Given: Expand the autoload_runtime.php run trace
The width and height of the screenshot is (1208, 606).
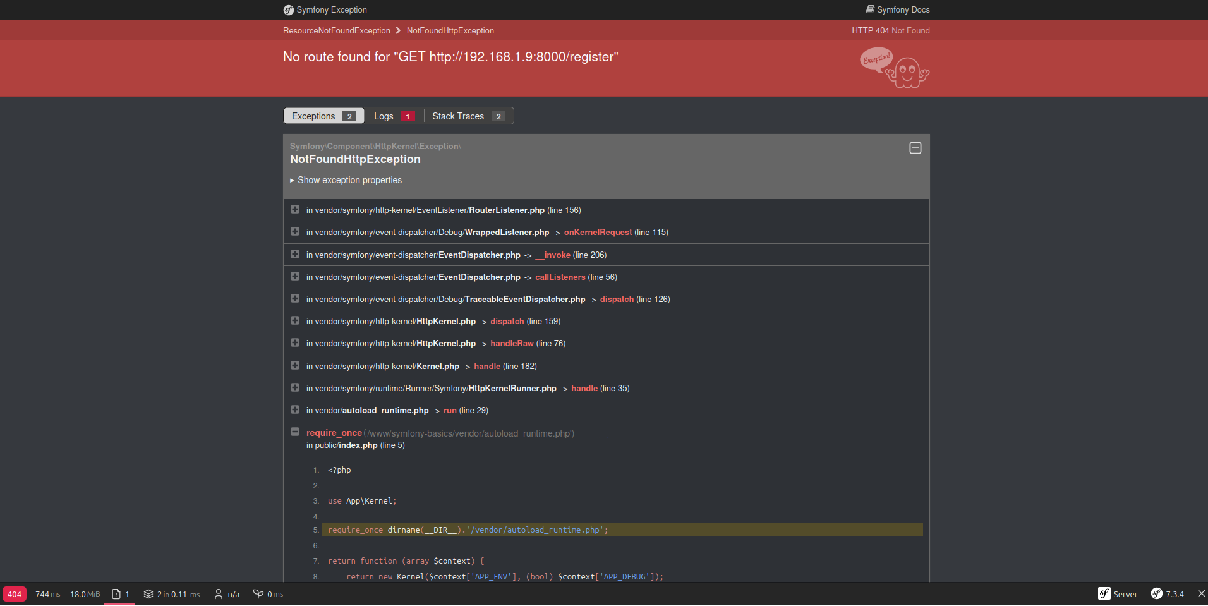Looking at the screenshot, I should (x=295, y=410).
